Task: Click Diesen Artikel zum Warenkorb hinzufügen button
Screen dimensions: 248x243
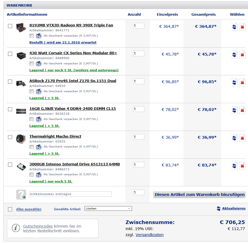Action: [x=200, y=195]
